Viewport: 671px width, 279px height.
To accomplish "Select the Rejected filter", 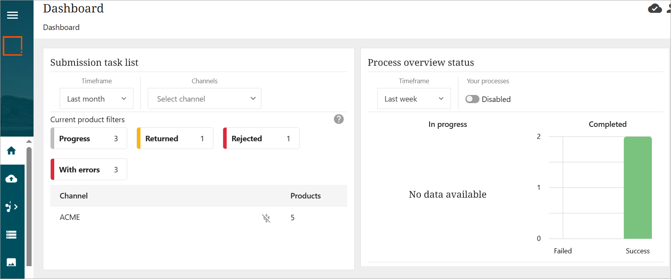I will coord(261,139).
